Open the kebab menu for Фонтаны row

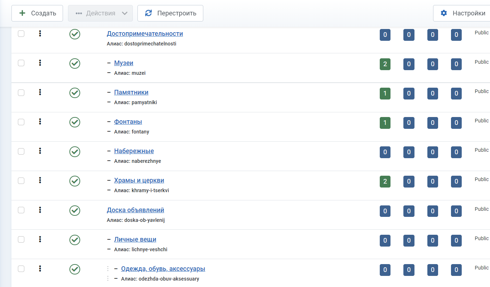click(x=40, y=122)
